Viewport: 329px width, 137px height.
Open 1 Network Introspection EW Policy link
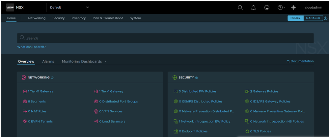pos(205,121)
